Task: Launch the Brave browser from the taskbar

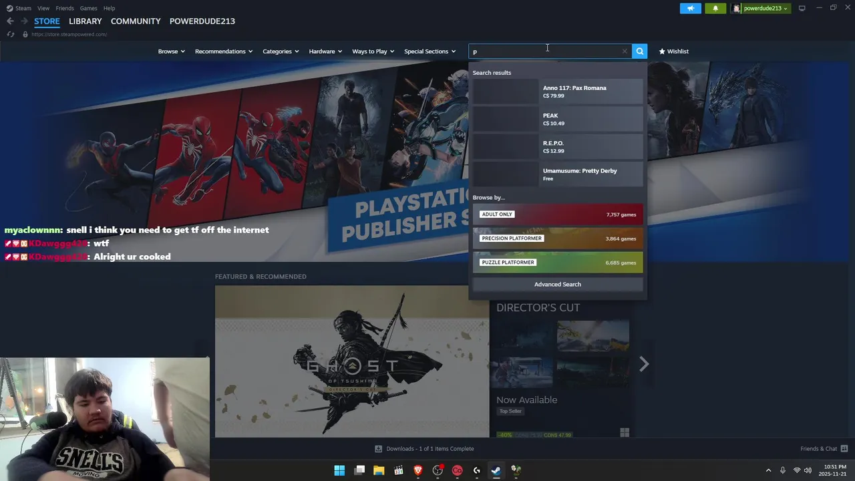Action: pyautogui.click(x=418, y=470)
